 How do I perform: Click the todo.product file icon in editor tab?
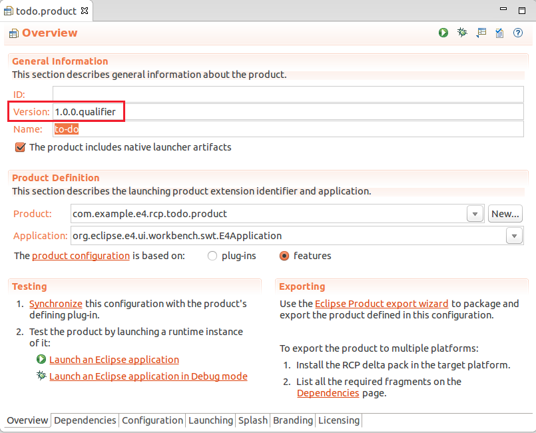click(9, 11)
